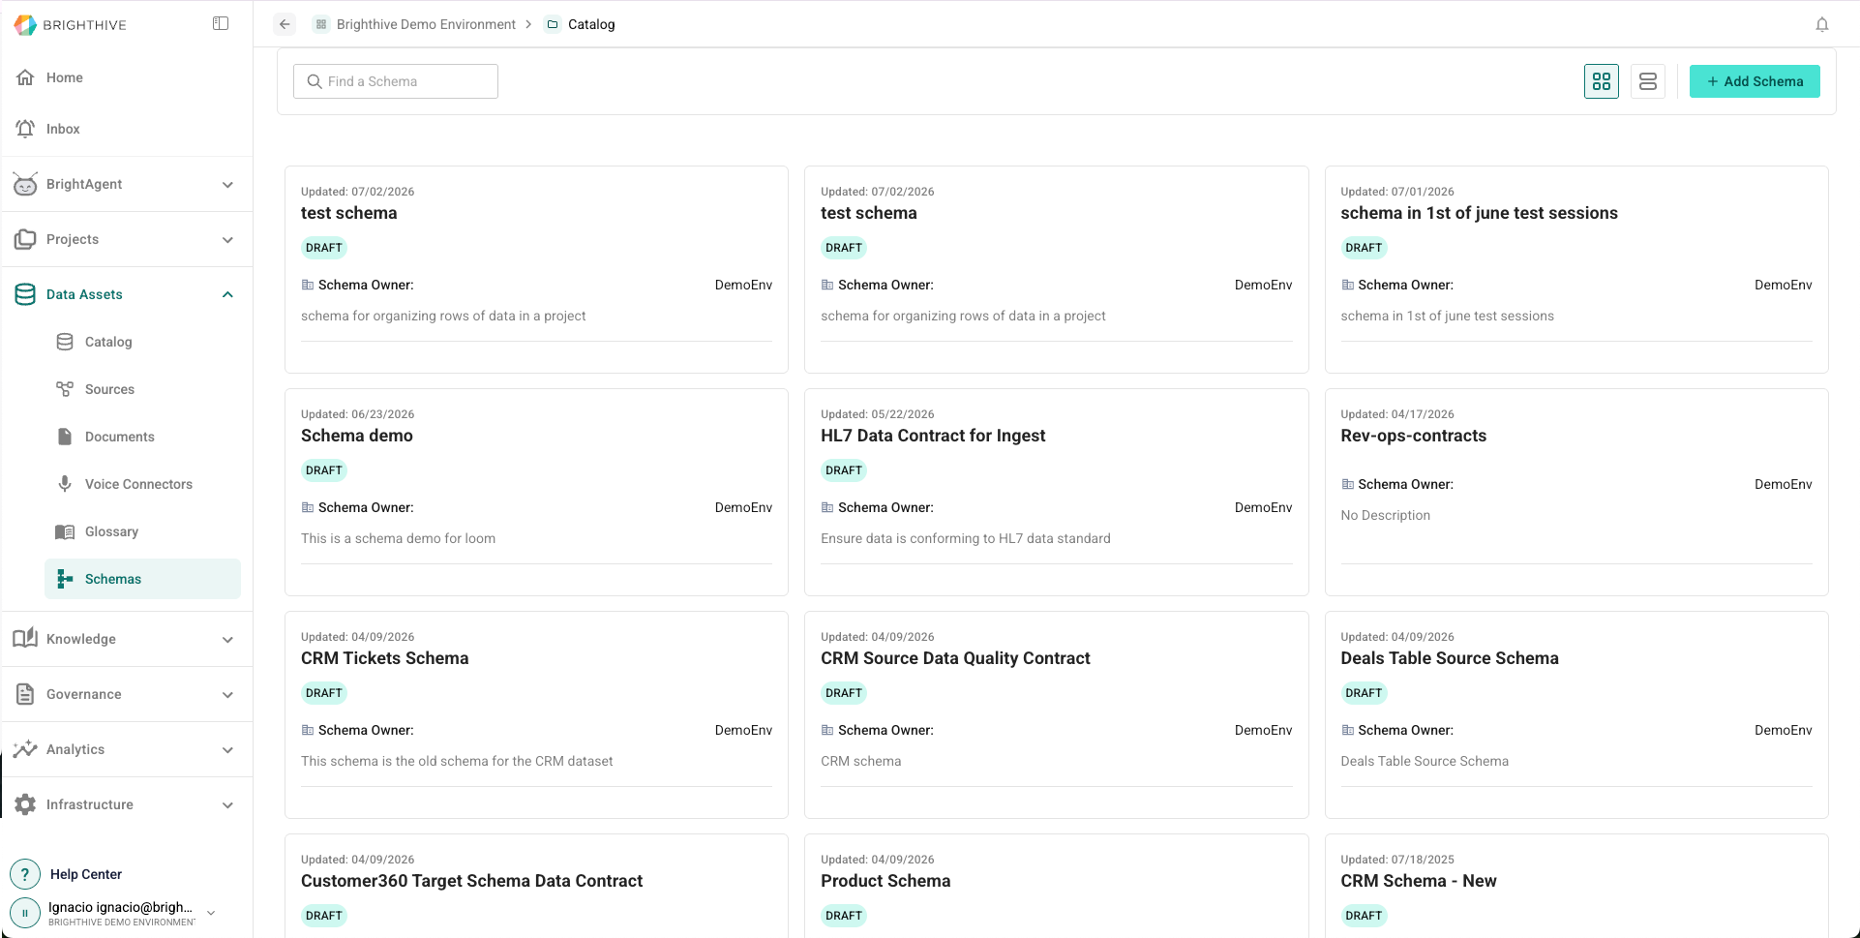Image resolution: width=1860 pixels, height=938 pixels.
Task: Click the Data Assets database icon
Action: tap(26, 294)
